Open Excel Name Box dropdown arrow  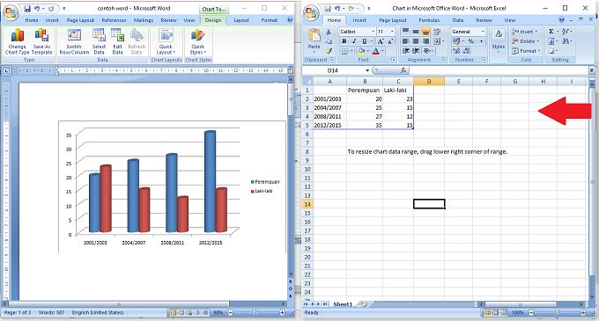pos(367,70)
